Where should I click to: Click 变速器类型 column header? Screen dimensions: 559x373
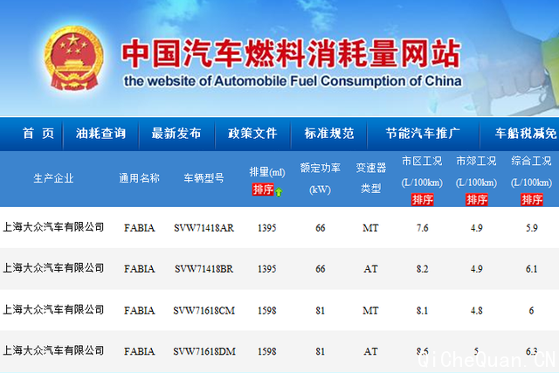pos(370,178)
